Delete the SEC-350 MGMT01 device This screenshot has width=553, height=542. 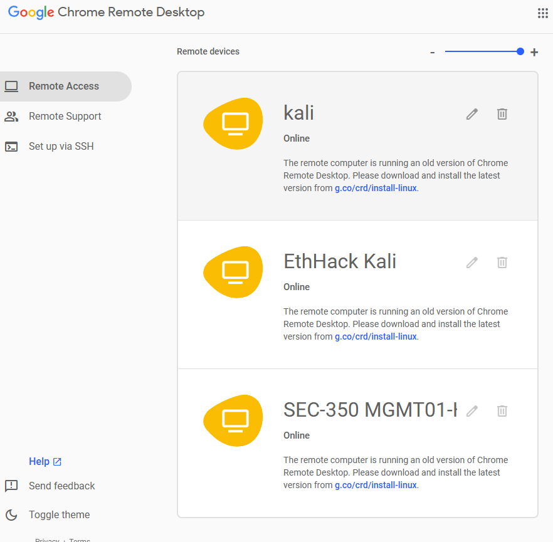tap(502, 411)
